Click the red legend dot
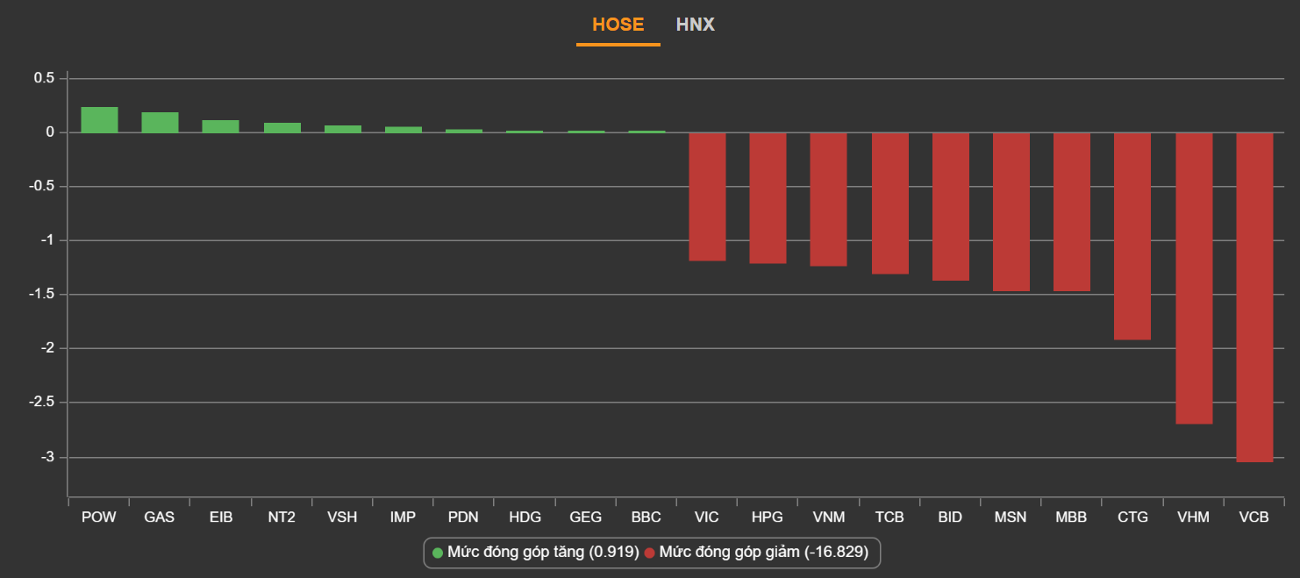The height and width of the screenshot is (578, 1300). [650, 553]
